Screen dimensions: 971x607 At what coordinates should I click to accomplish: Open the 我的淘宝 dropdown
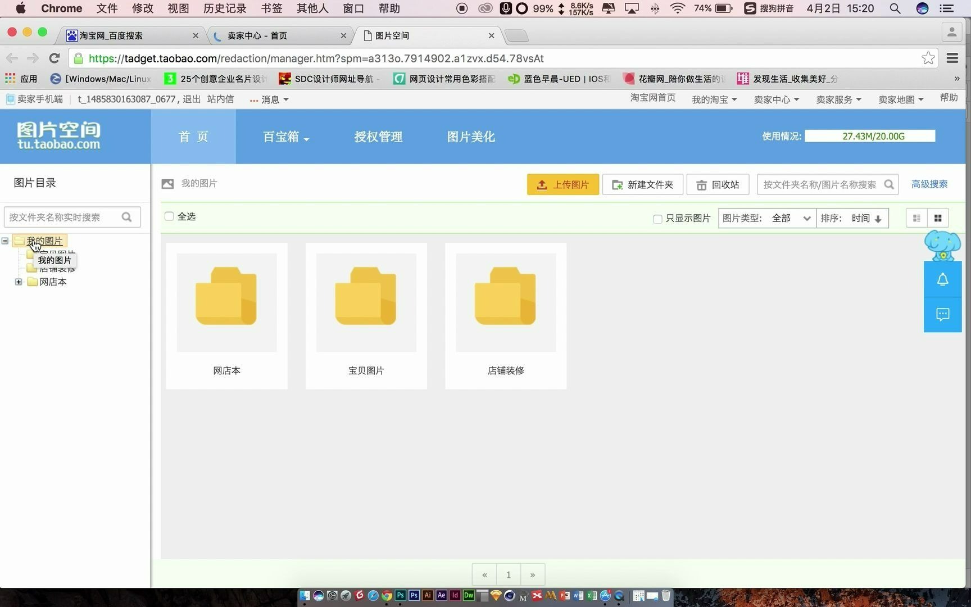[714, 99]
